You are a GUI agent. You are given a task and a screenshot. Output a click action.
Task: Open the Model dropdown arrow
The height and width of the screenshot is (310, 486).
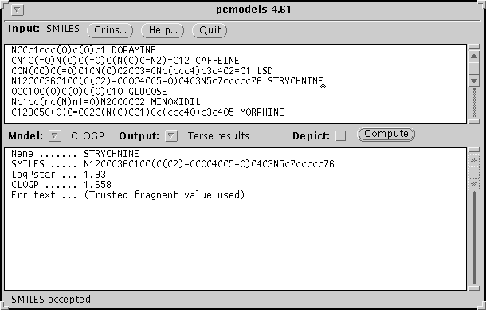54,135
